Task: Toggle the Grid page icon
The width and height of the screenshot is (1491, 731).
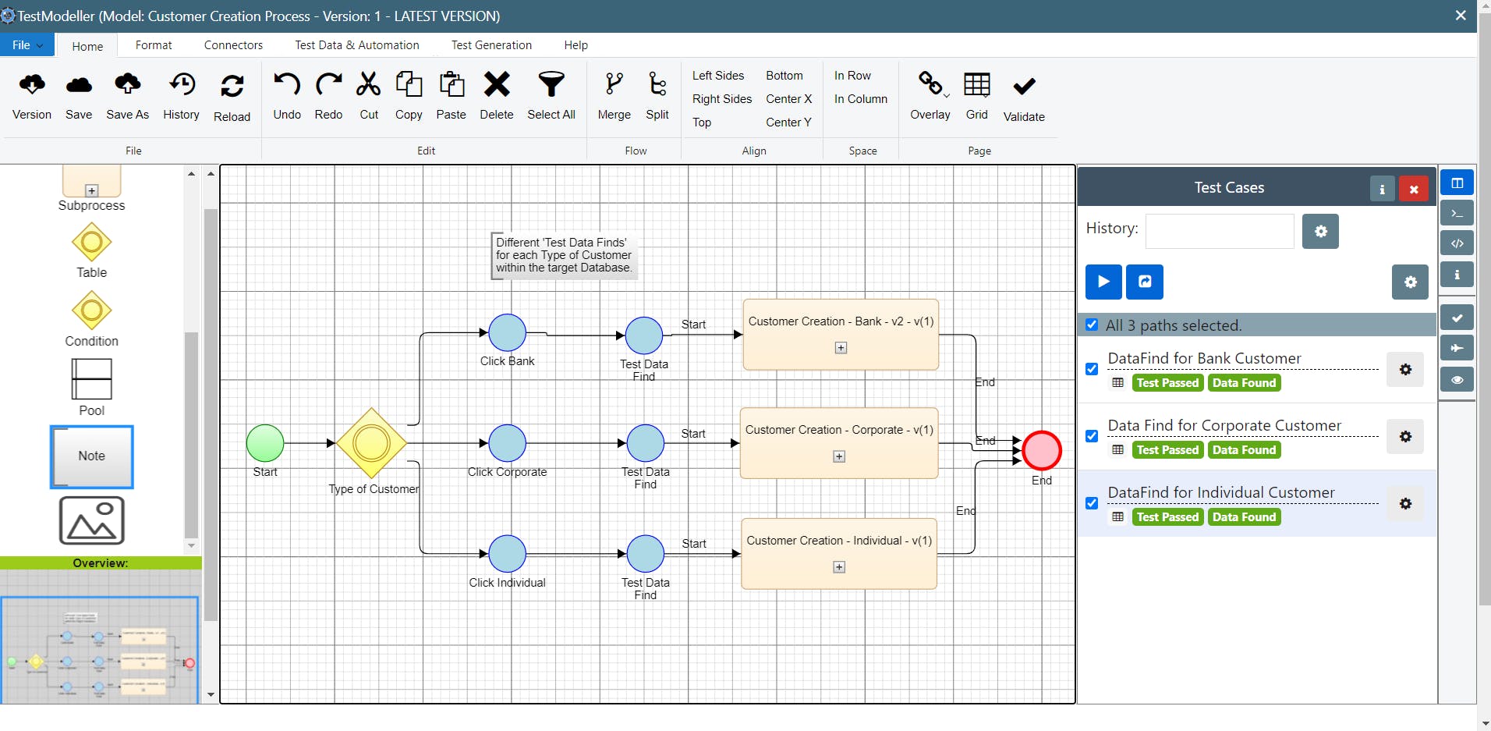Action: click(x=976, y=86)
